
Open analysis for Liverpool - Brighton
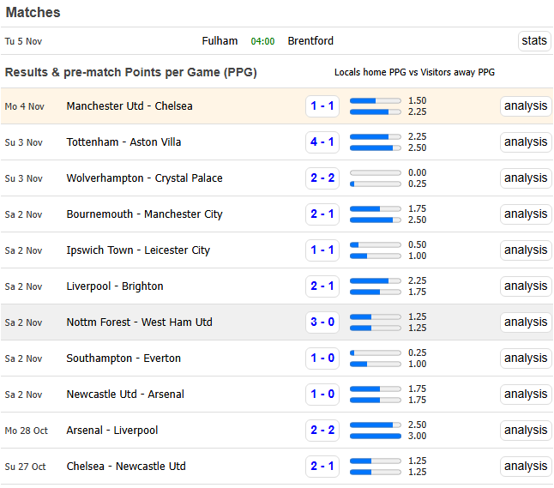point(526,286)
